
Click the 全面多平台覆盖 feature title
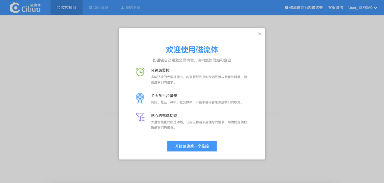pos(164,95)
